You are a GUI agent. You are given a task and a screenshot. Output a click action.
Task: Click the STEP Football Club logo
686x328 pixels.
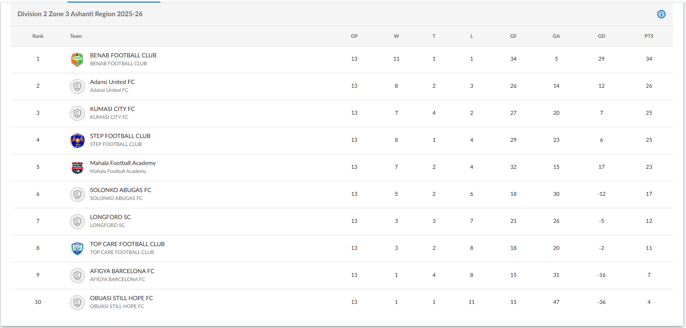[77, 141]
